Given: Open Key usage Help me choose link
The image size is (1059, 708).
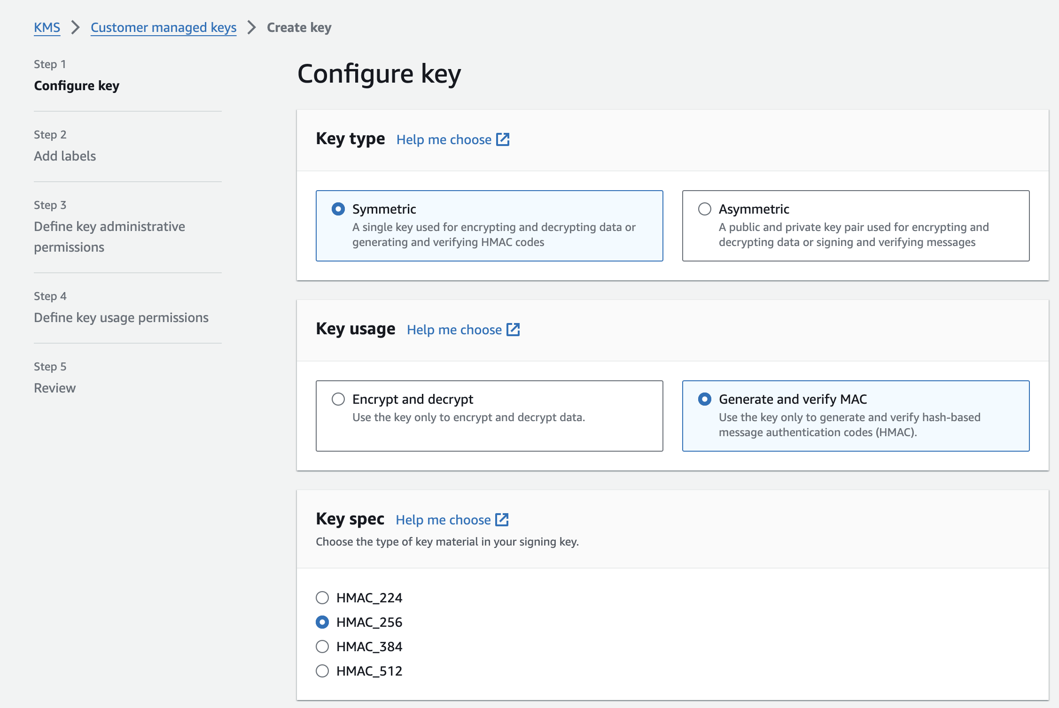Looking at the screenshot, I should coord(454,330).
